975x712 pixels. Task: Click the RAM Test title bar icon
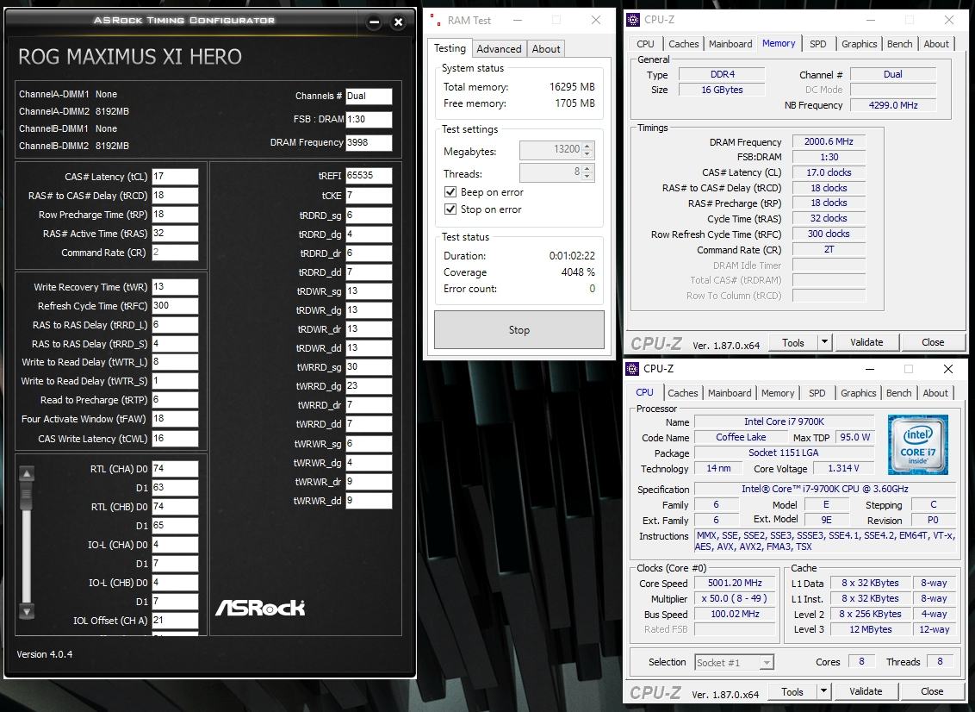[x=435, y=20]
